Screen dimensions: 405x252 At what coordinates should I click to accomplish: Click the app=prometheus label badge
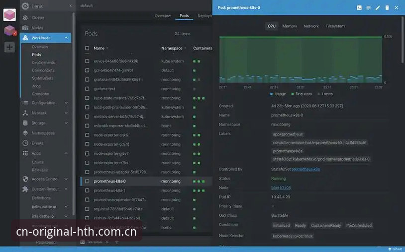(x=288, y=134)
